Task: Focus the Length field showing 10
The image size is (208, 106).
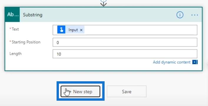Action: pyautogui.click(x=125, y=54)
